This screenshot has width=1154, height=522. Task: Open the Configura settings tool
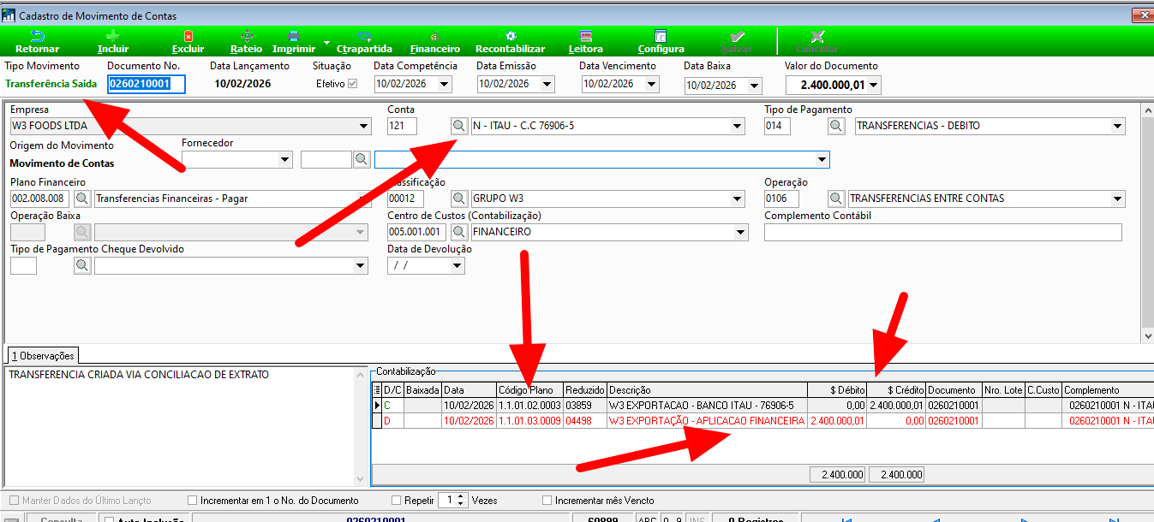(x=661, y=42)
